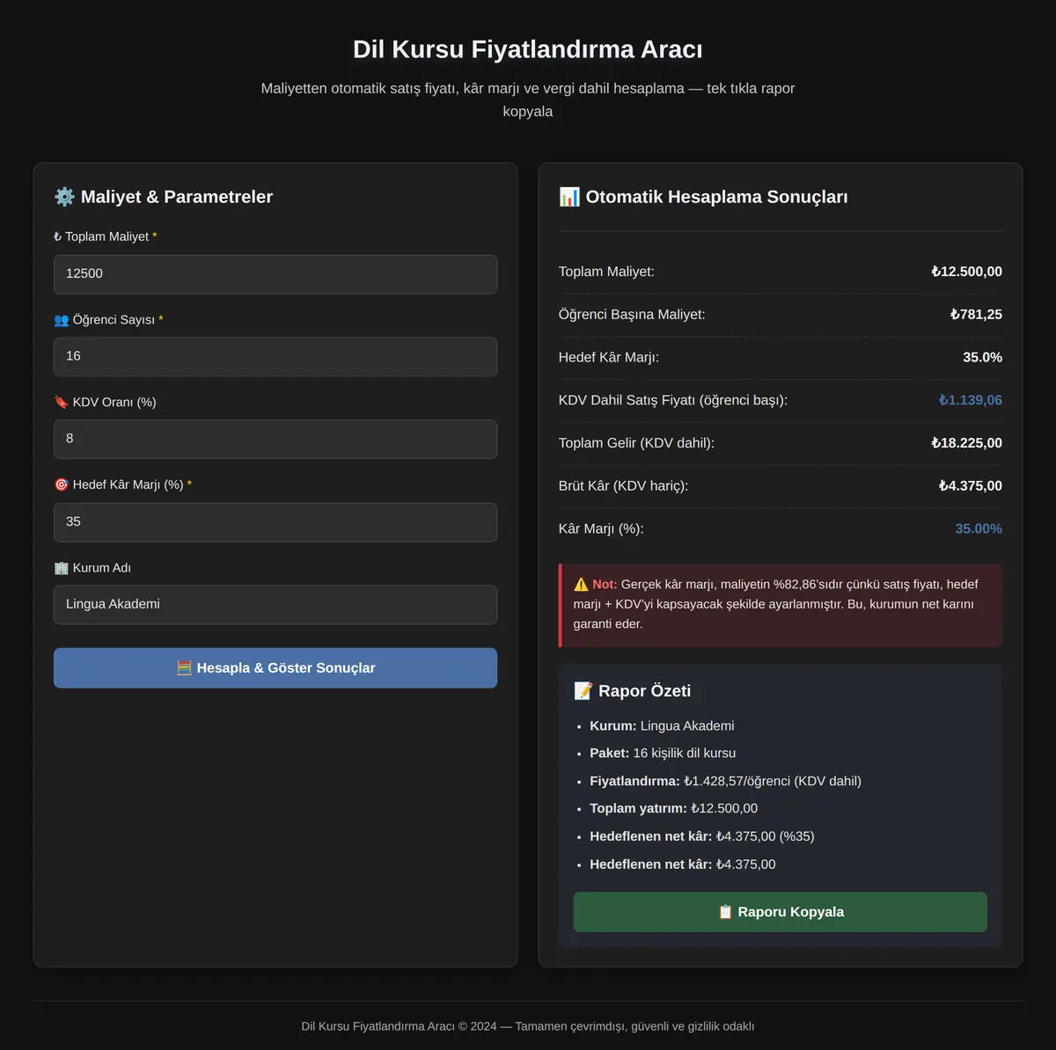Viewport: 1056px width, 1050px height.
Task: Focus the Öğrenci Sayısı input field
Action: (x=275, y=357)
